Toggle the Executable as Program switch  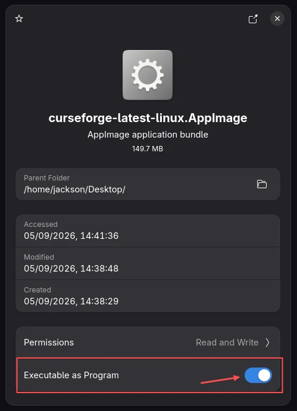click(258, 375)
